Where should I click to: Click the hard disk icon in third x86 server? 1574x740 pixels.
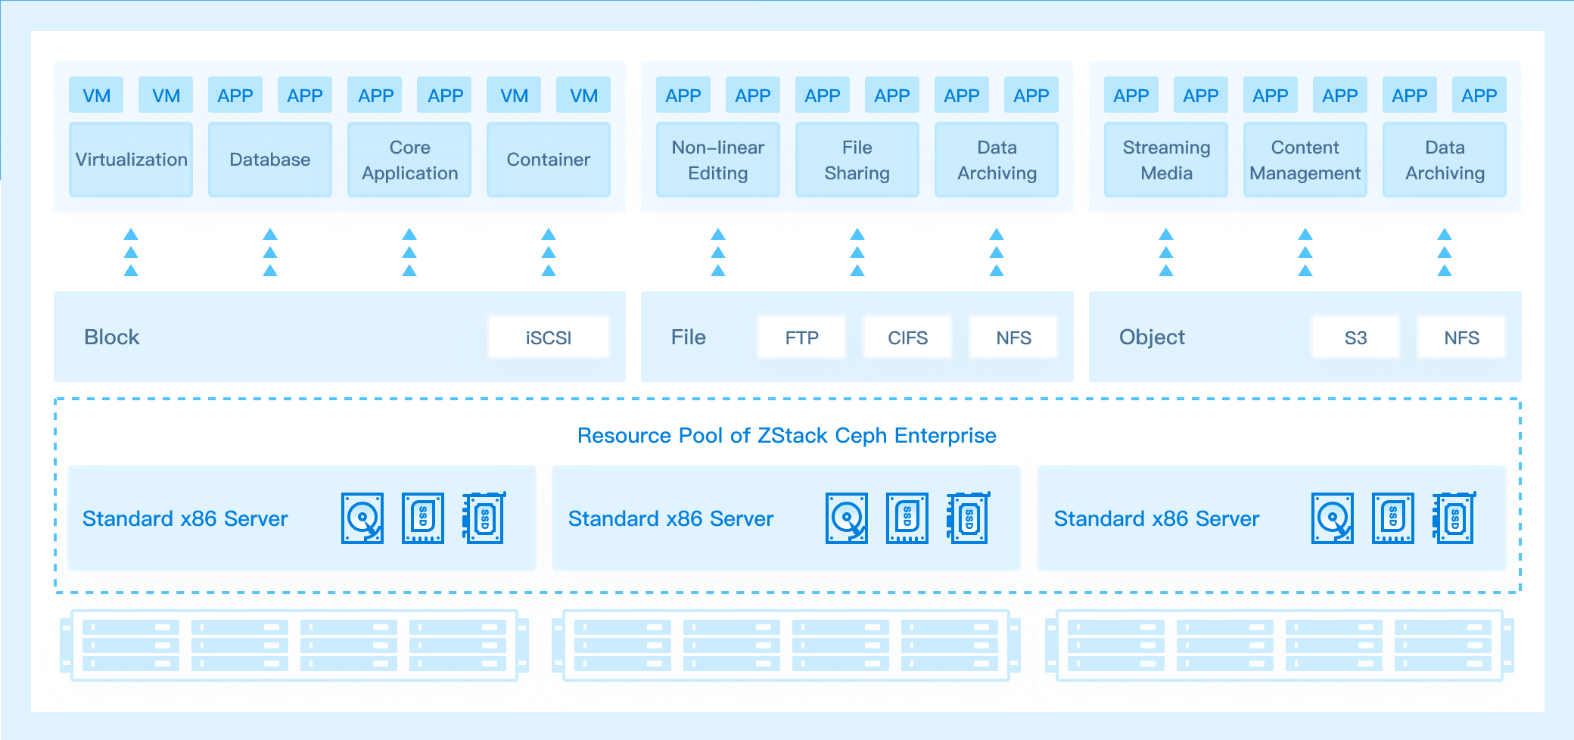click(x=1333, y=518)
